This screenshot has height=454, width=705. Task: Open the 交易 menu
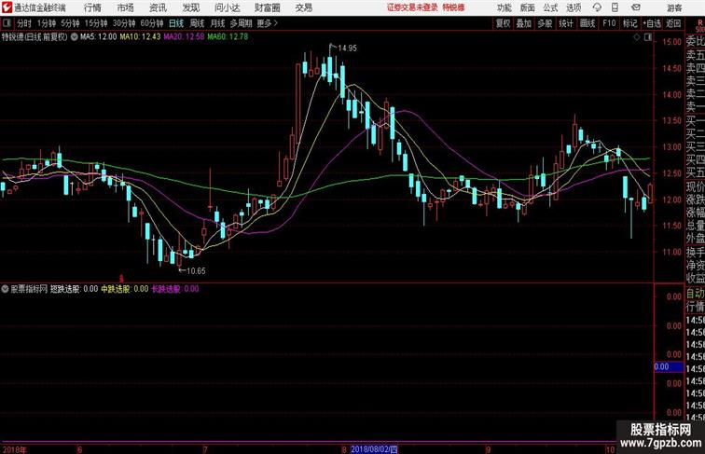304,7
